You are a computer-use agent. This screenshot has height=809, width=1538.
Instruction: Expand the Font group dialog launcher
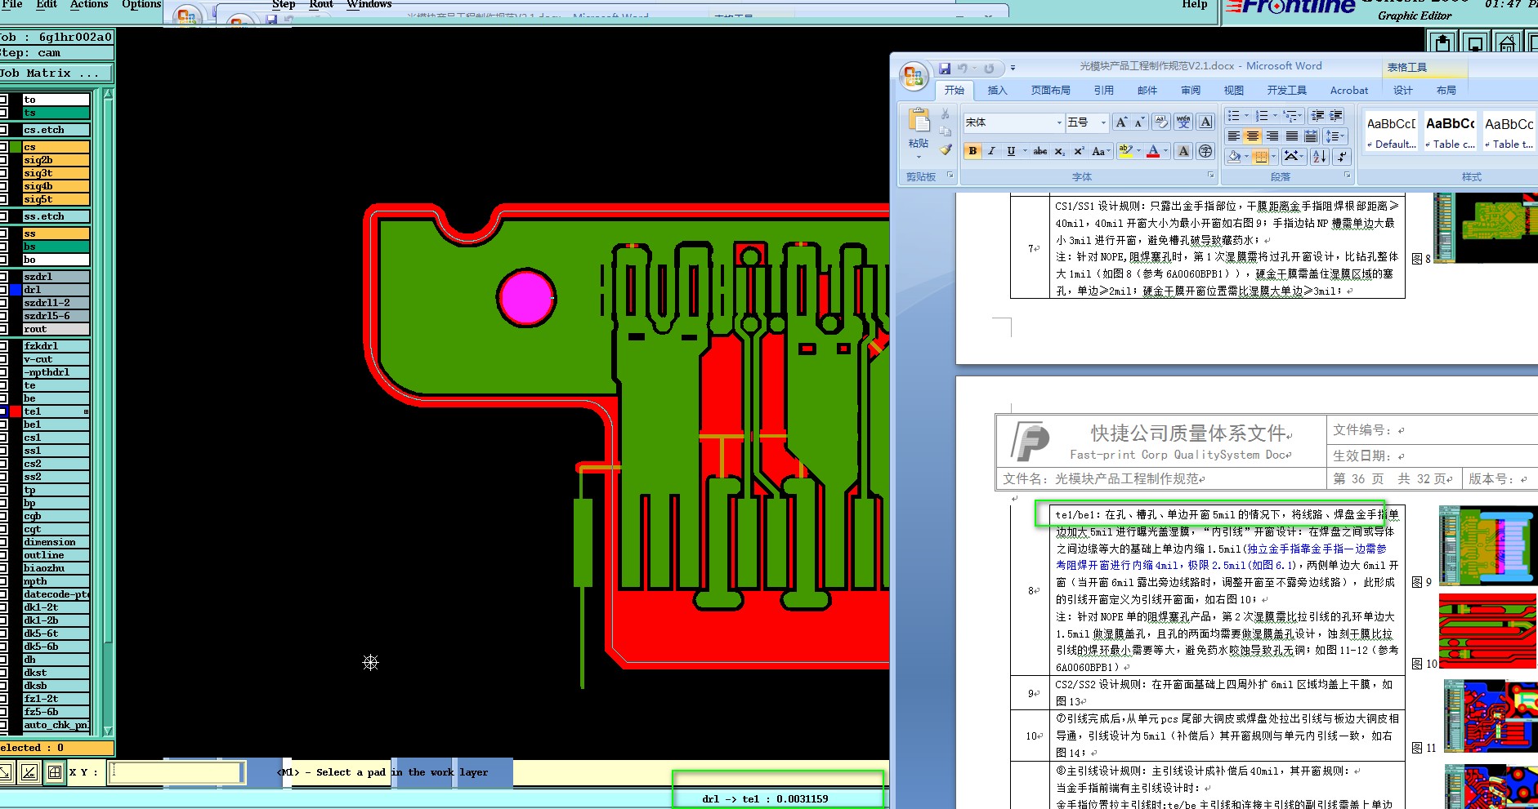(x=1210, y=176)
